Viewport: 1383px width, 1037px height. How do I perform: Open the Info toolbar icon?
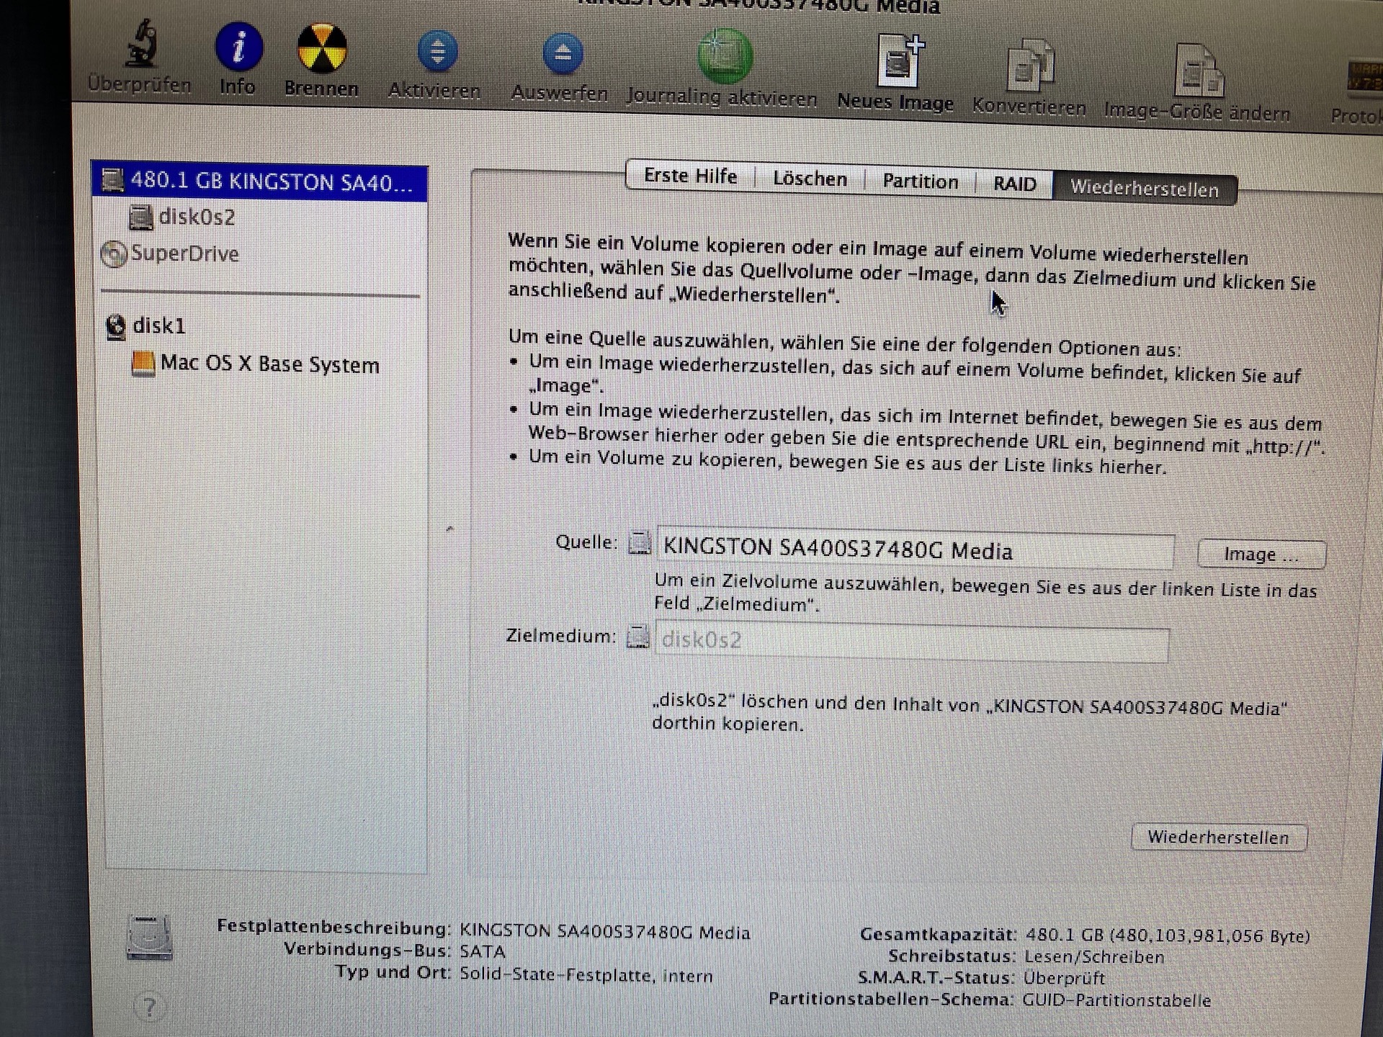[238, 48]
